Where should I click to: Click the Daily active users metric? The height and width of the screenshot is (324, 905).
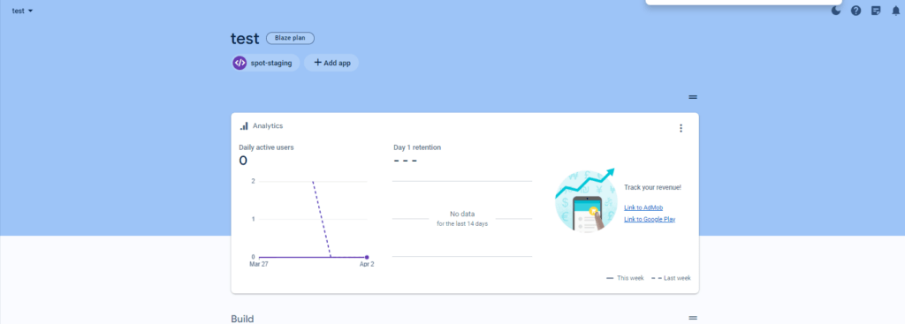[266, 154]
